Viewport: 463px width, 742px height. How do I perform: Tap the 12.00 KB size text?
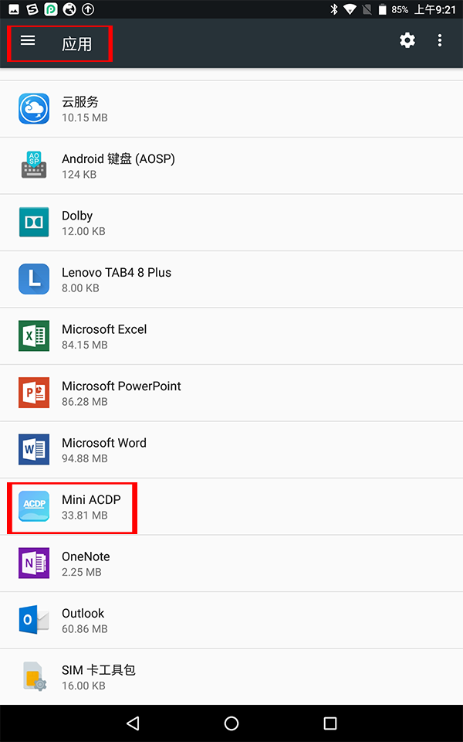point(83,231)
